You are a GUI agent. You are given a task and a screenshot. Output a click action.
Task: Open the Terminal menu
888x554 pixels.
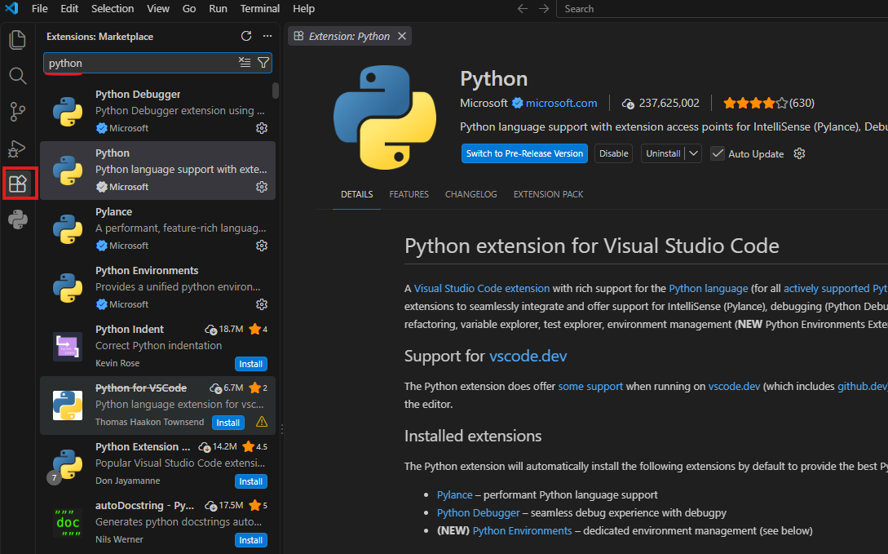click(260, 8)
